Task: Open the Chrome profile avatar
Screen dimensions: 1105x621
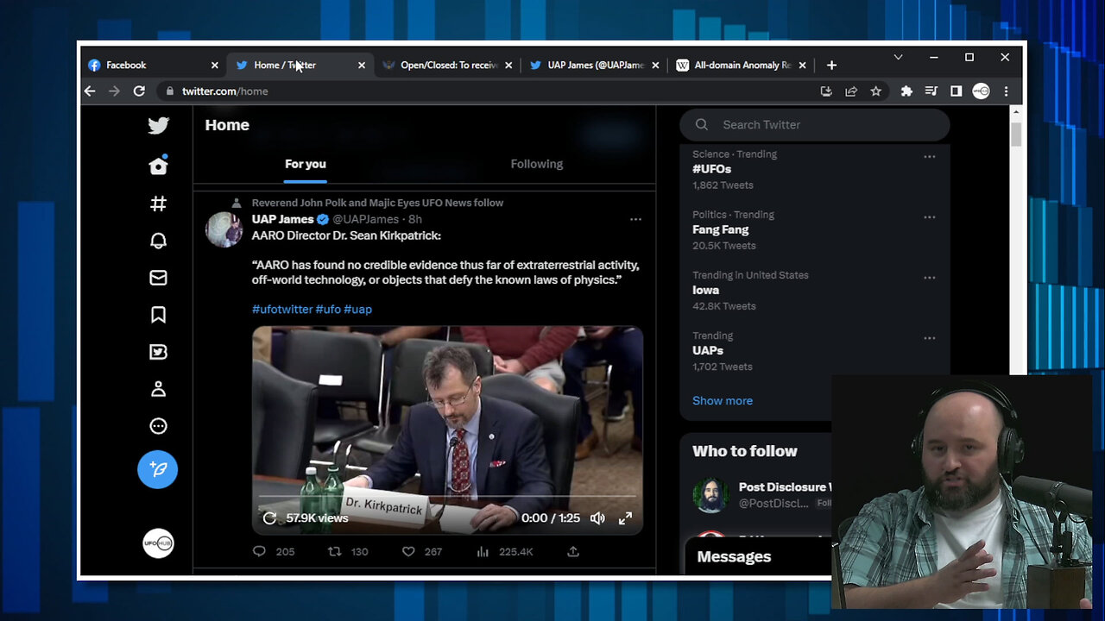Action: pos(981,91)
